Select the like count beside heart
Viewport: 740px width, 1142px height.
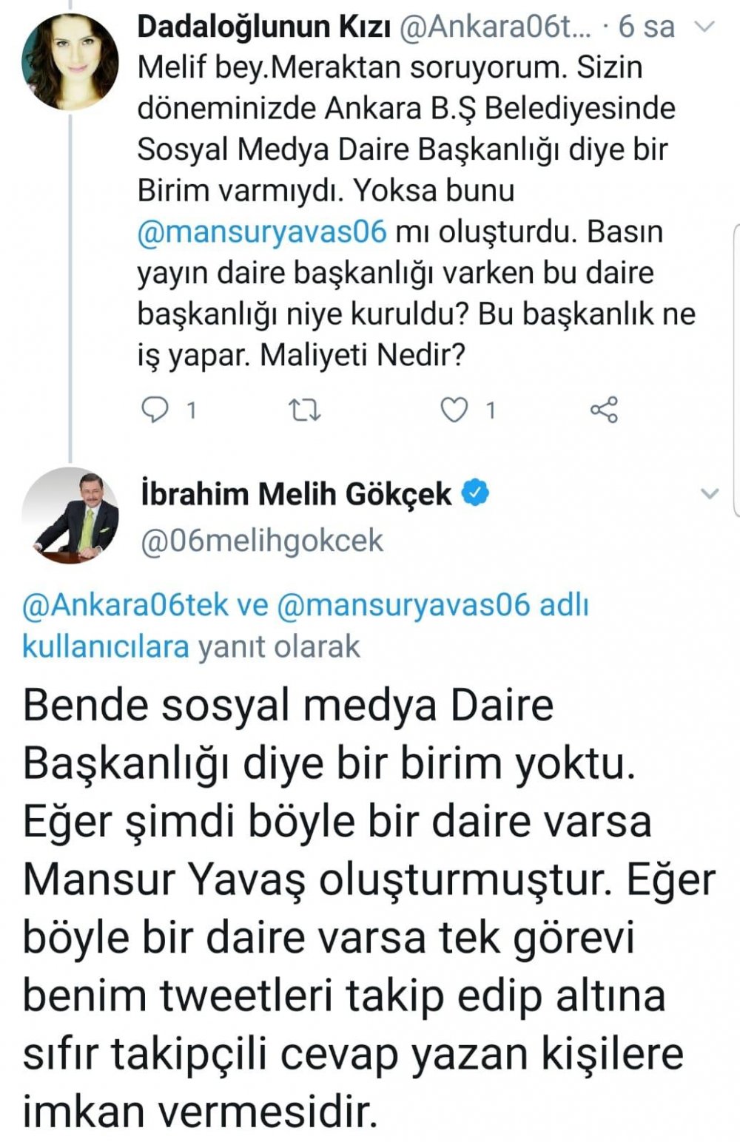(x=490, y=410)
